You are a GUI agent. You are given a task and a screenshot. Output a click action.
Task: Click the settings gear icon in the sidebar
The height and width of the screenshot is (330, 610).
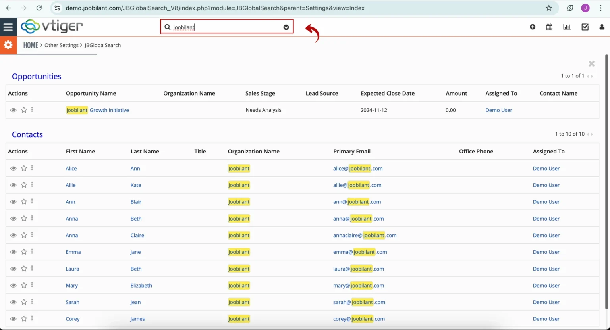(8, 45)
